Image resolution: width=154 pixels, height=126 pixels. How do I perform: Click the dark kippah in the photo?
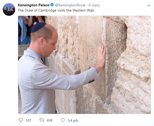(x=39, y=27)
